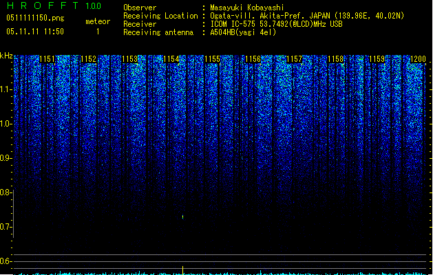Click the 'Observer' field label

140,8
